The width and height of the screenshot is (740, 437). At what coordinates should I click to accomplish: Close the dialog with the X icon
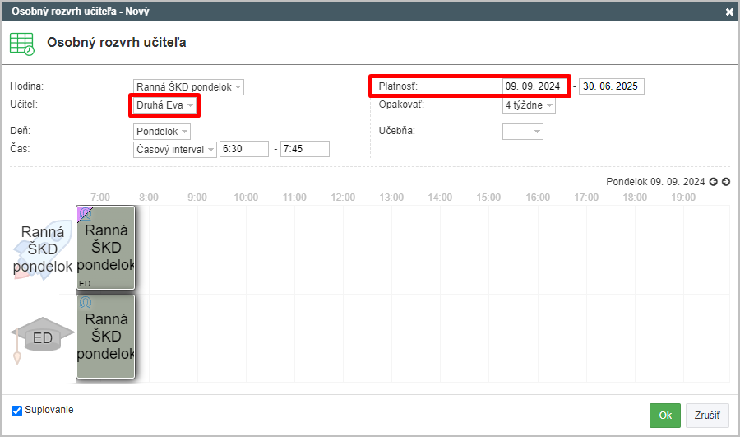tap(729, 12)
